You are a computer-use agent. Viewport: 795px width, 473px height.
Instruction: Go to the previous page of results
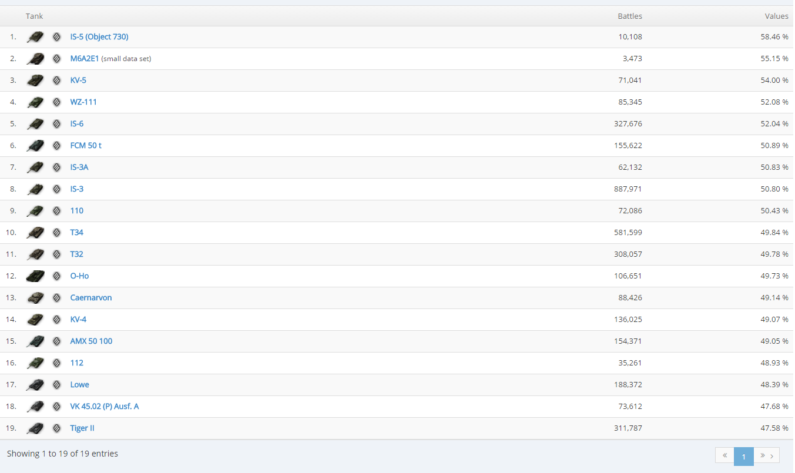pos(724,456)
